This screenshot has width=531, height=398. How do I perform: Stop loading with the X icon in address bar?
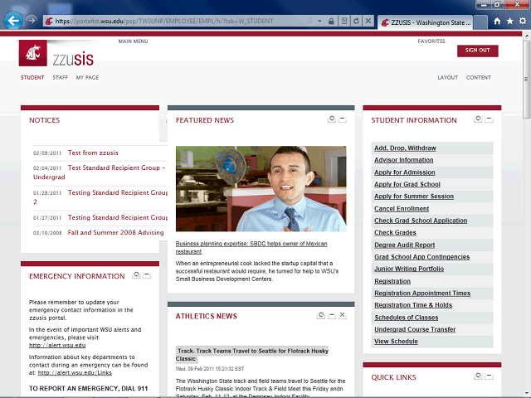(368, 21)
